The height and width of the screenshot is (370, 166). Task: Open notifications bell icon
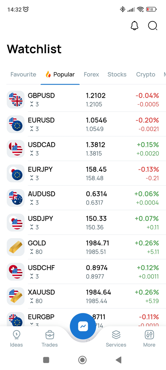[x=135, y=26]
